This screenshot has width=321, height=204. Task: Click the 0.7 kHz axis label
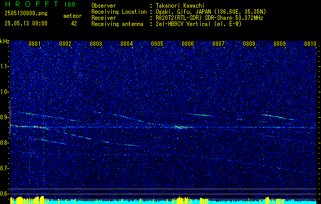coord(5,168)
